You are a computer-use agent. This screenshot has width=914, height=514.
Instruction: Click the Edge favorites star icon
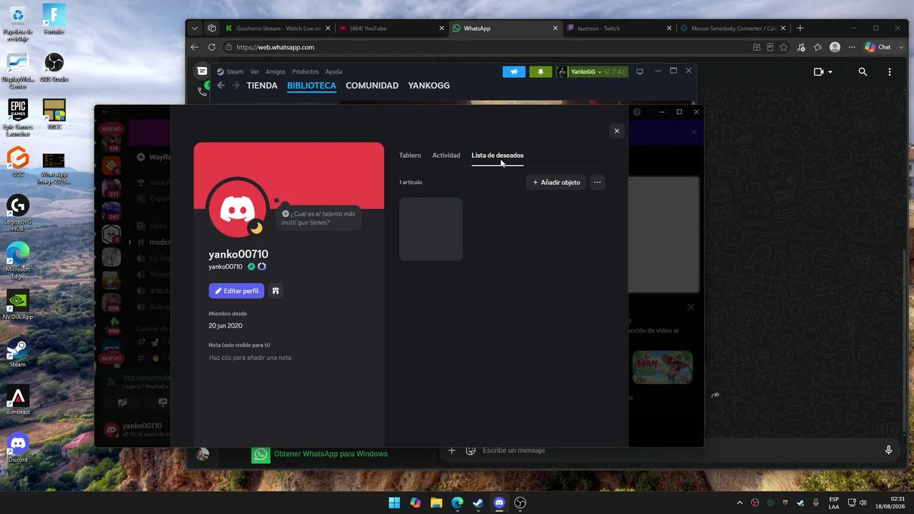[x=783, y=47]
